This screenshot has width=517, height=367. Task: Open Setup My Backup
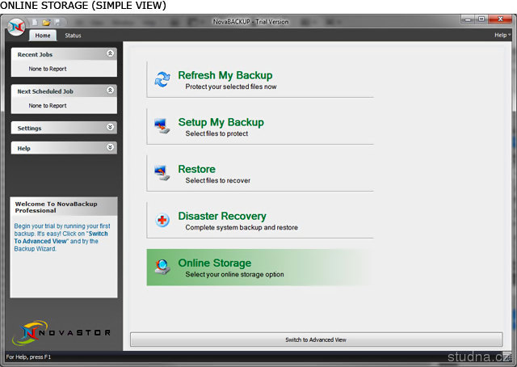pyautogui.click(x=260, y=126)
